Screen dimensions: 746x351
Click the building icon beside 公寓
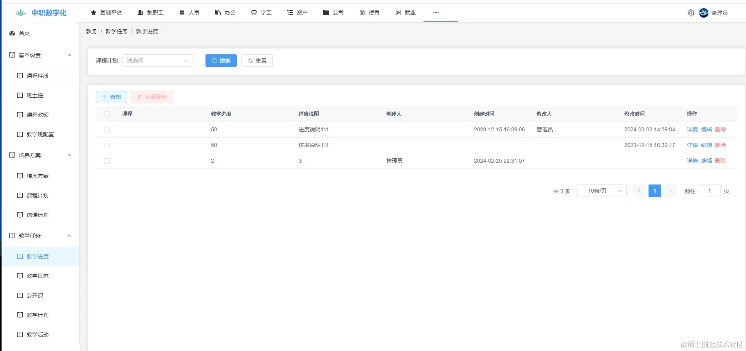(x=326, y=13)
